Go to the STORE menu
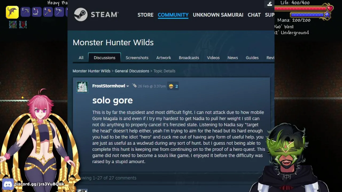This screenshot has width=342, height=192. tap(146, 15)
